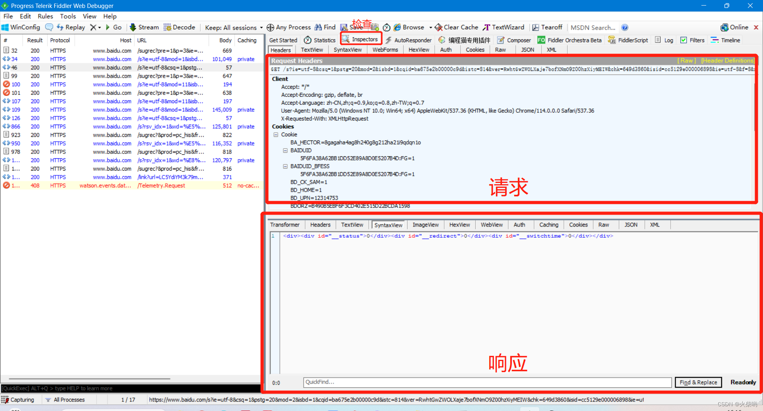Click the timer clock icon
Screen dimensions: 763x411
click(x=386, y=27)
